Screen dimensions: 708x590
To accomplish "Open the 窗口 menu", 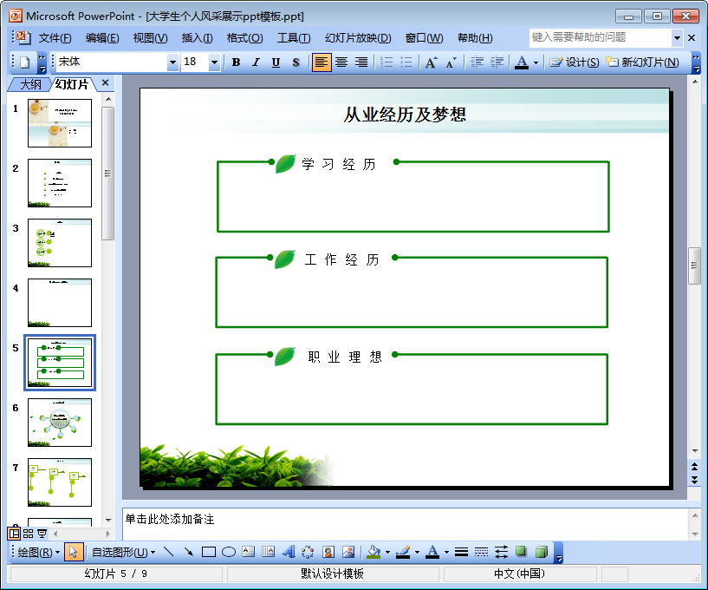I will (x=424, y=38).
